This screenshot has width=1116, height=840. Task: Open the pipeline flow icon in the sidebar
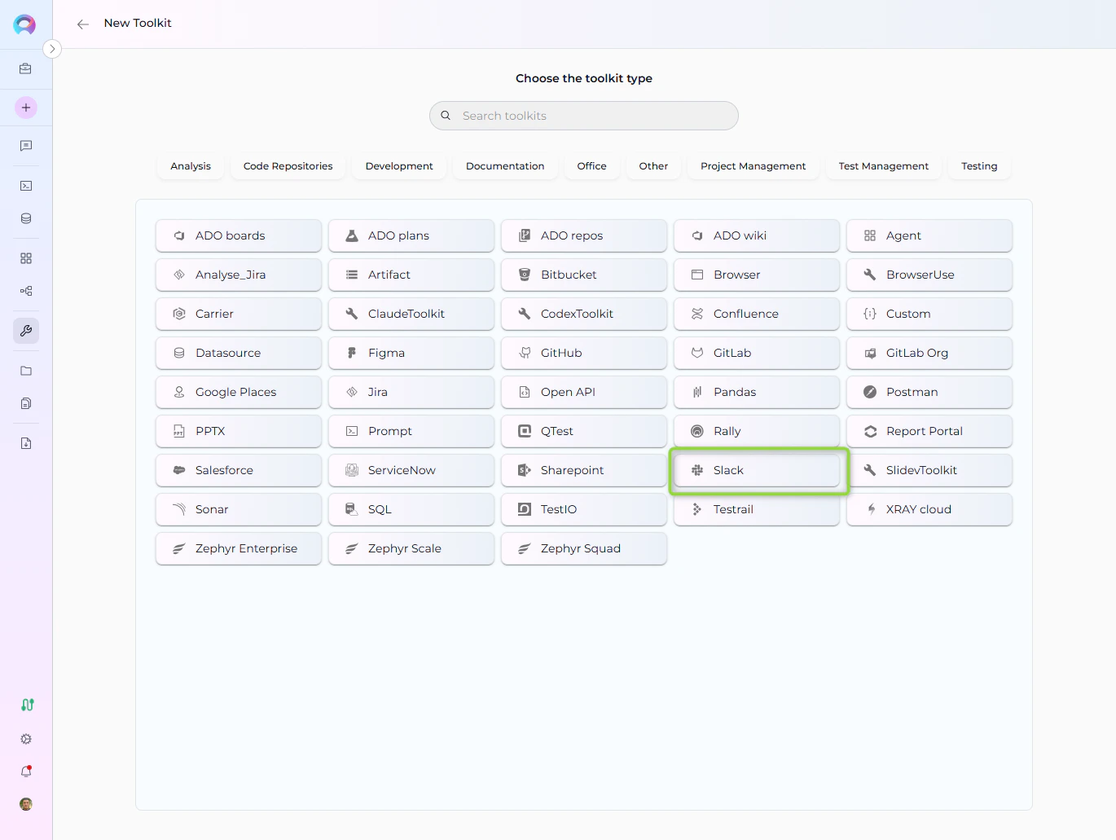click(26, 291)
